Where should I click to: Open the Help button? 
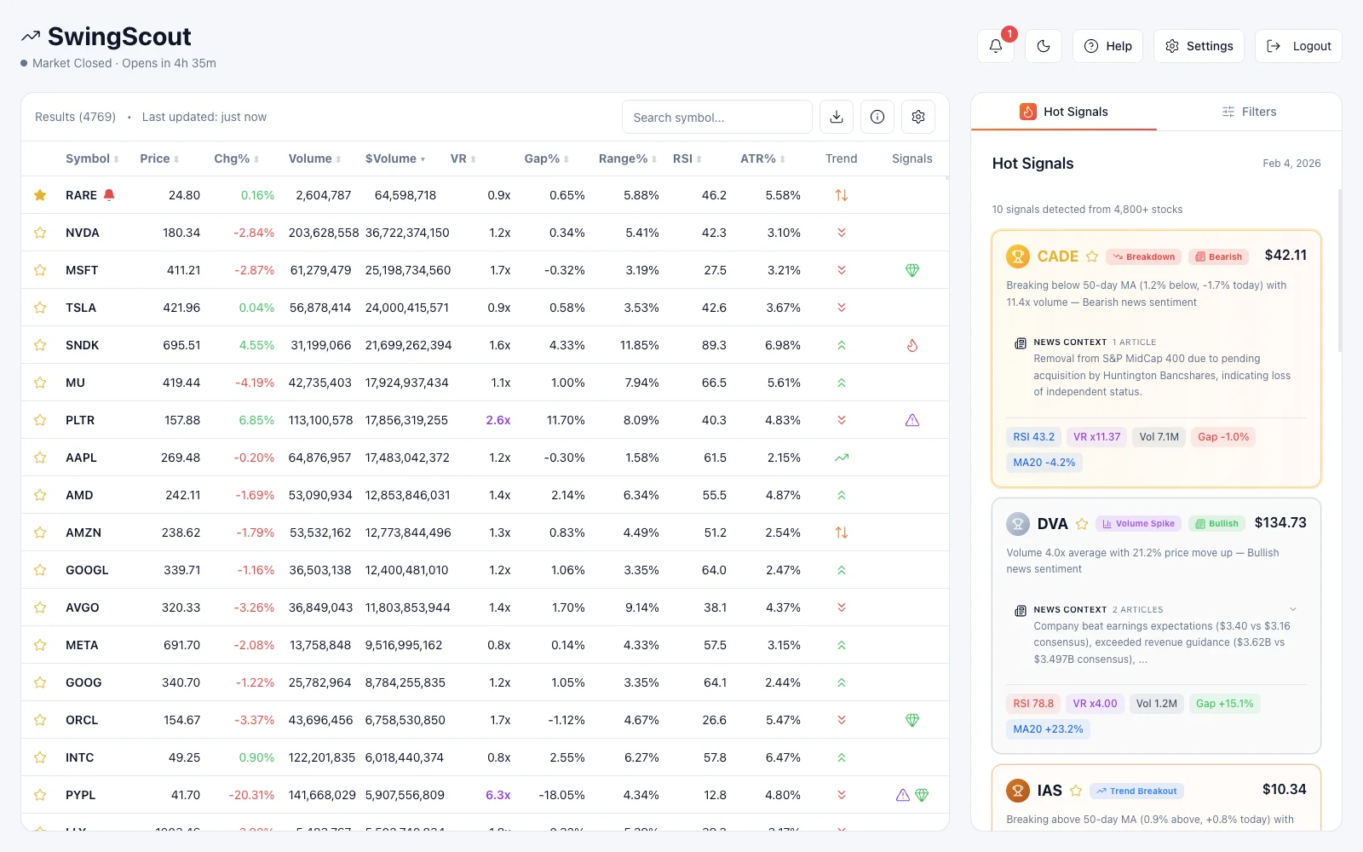1107,46
